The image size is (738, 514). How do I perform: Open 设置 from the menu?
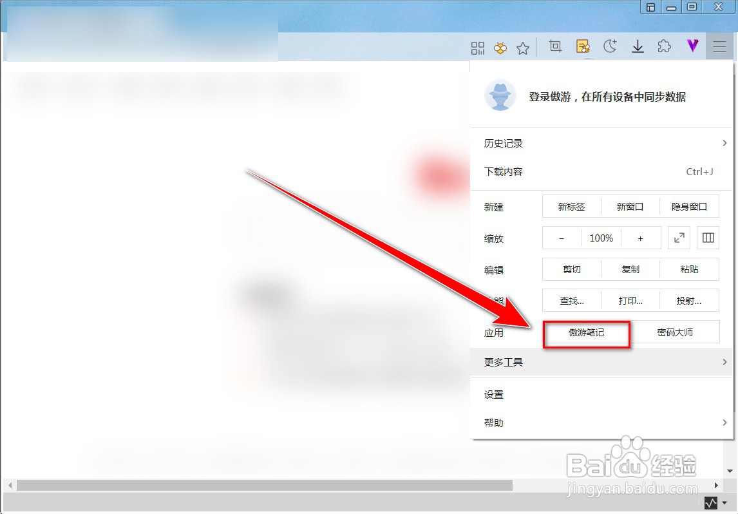coord(601,394)
